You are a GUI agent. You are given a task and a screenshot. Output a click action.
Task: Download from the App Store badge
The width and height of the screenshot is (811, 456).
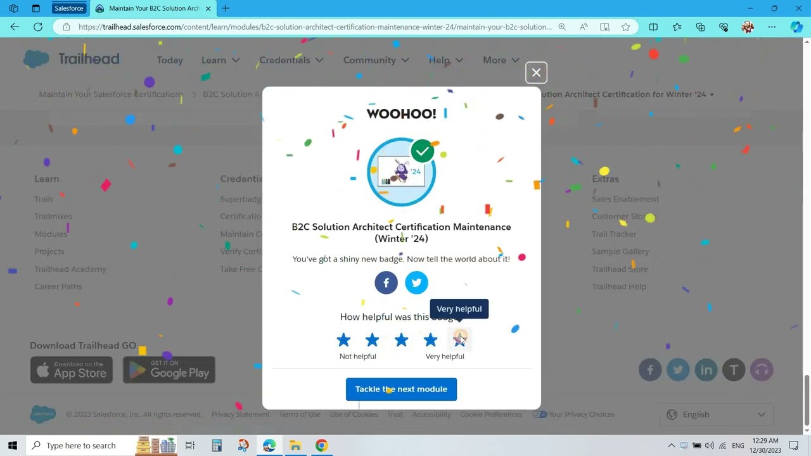tap(72, 370)
